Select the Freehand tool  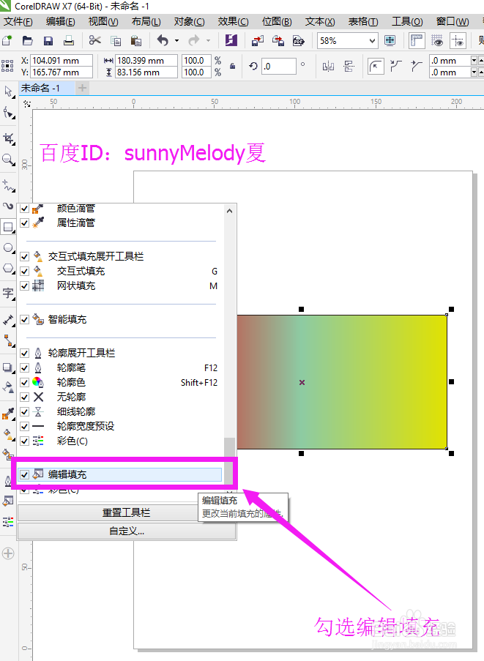(8, 185)
